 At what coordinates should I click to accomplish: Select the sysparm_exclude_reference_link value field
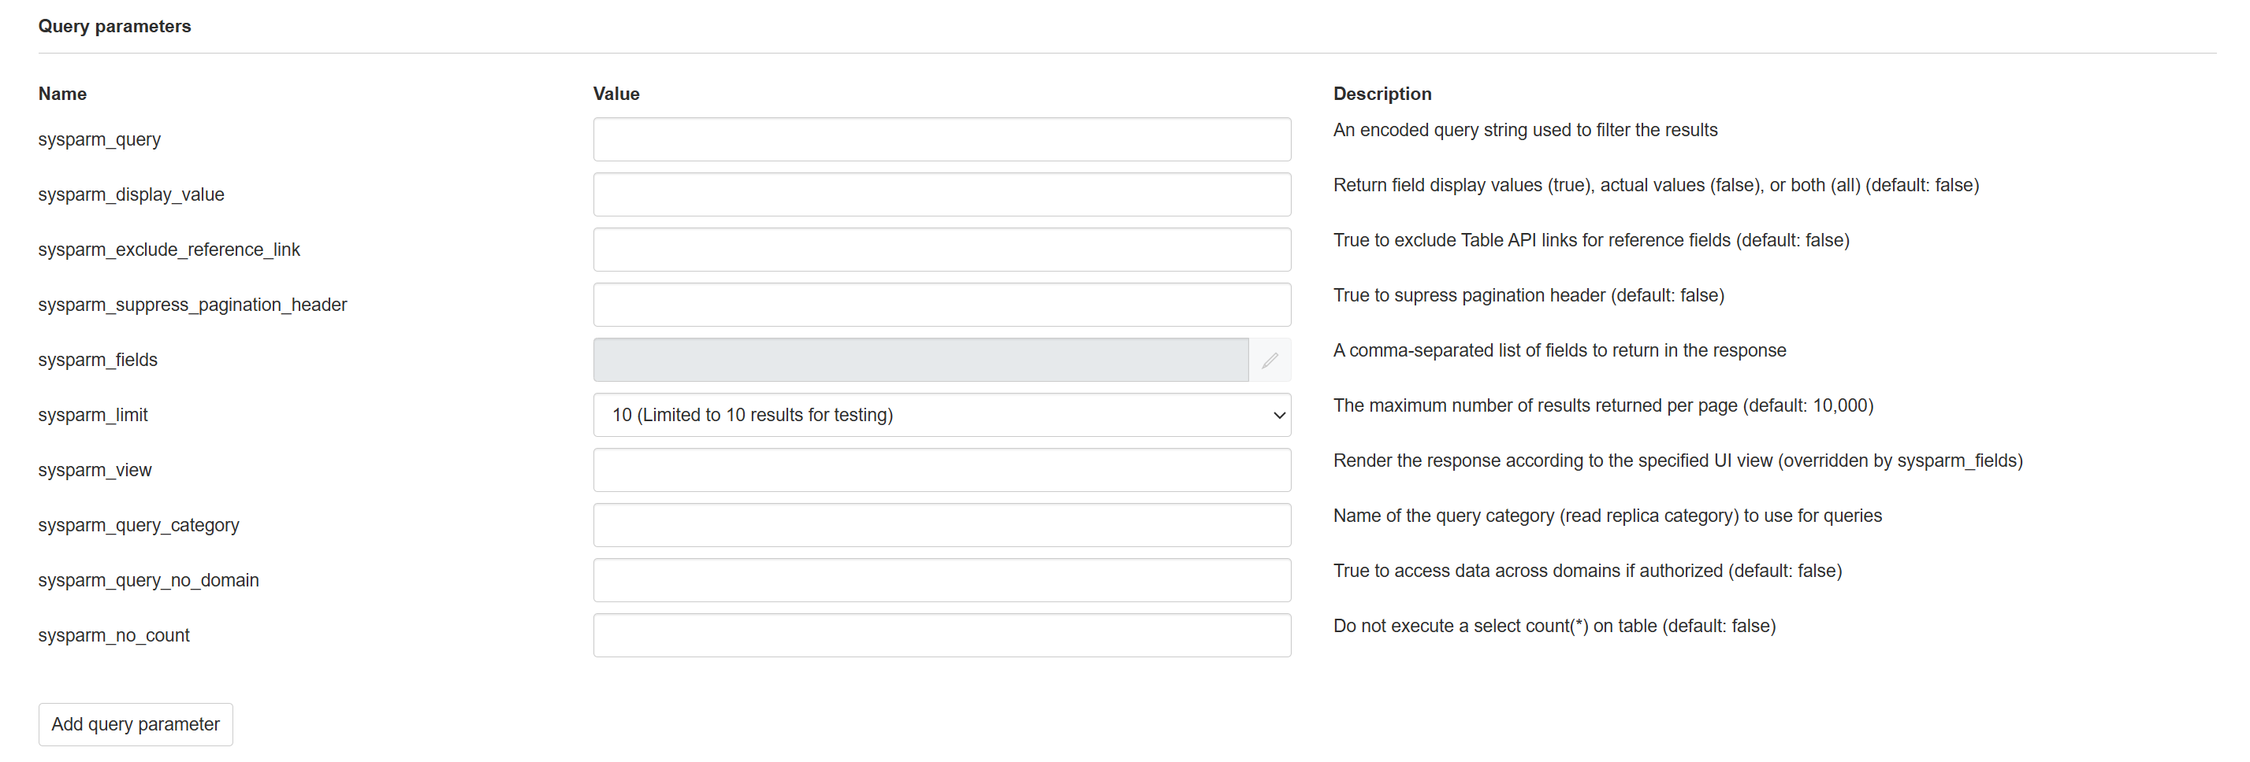(941, 250)
